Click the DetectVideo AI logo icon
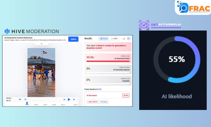 pyautogui.click(x=144, y=25)
